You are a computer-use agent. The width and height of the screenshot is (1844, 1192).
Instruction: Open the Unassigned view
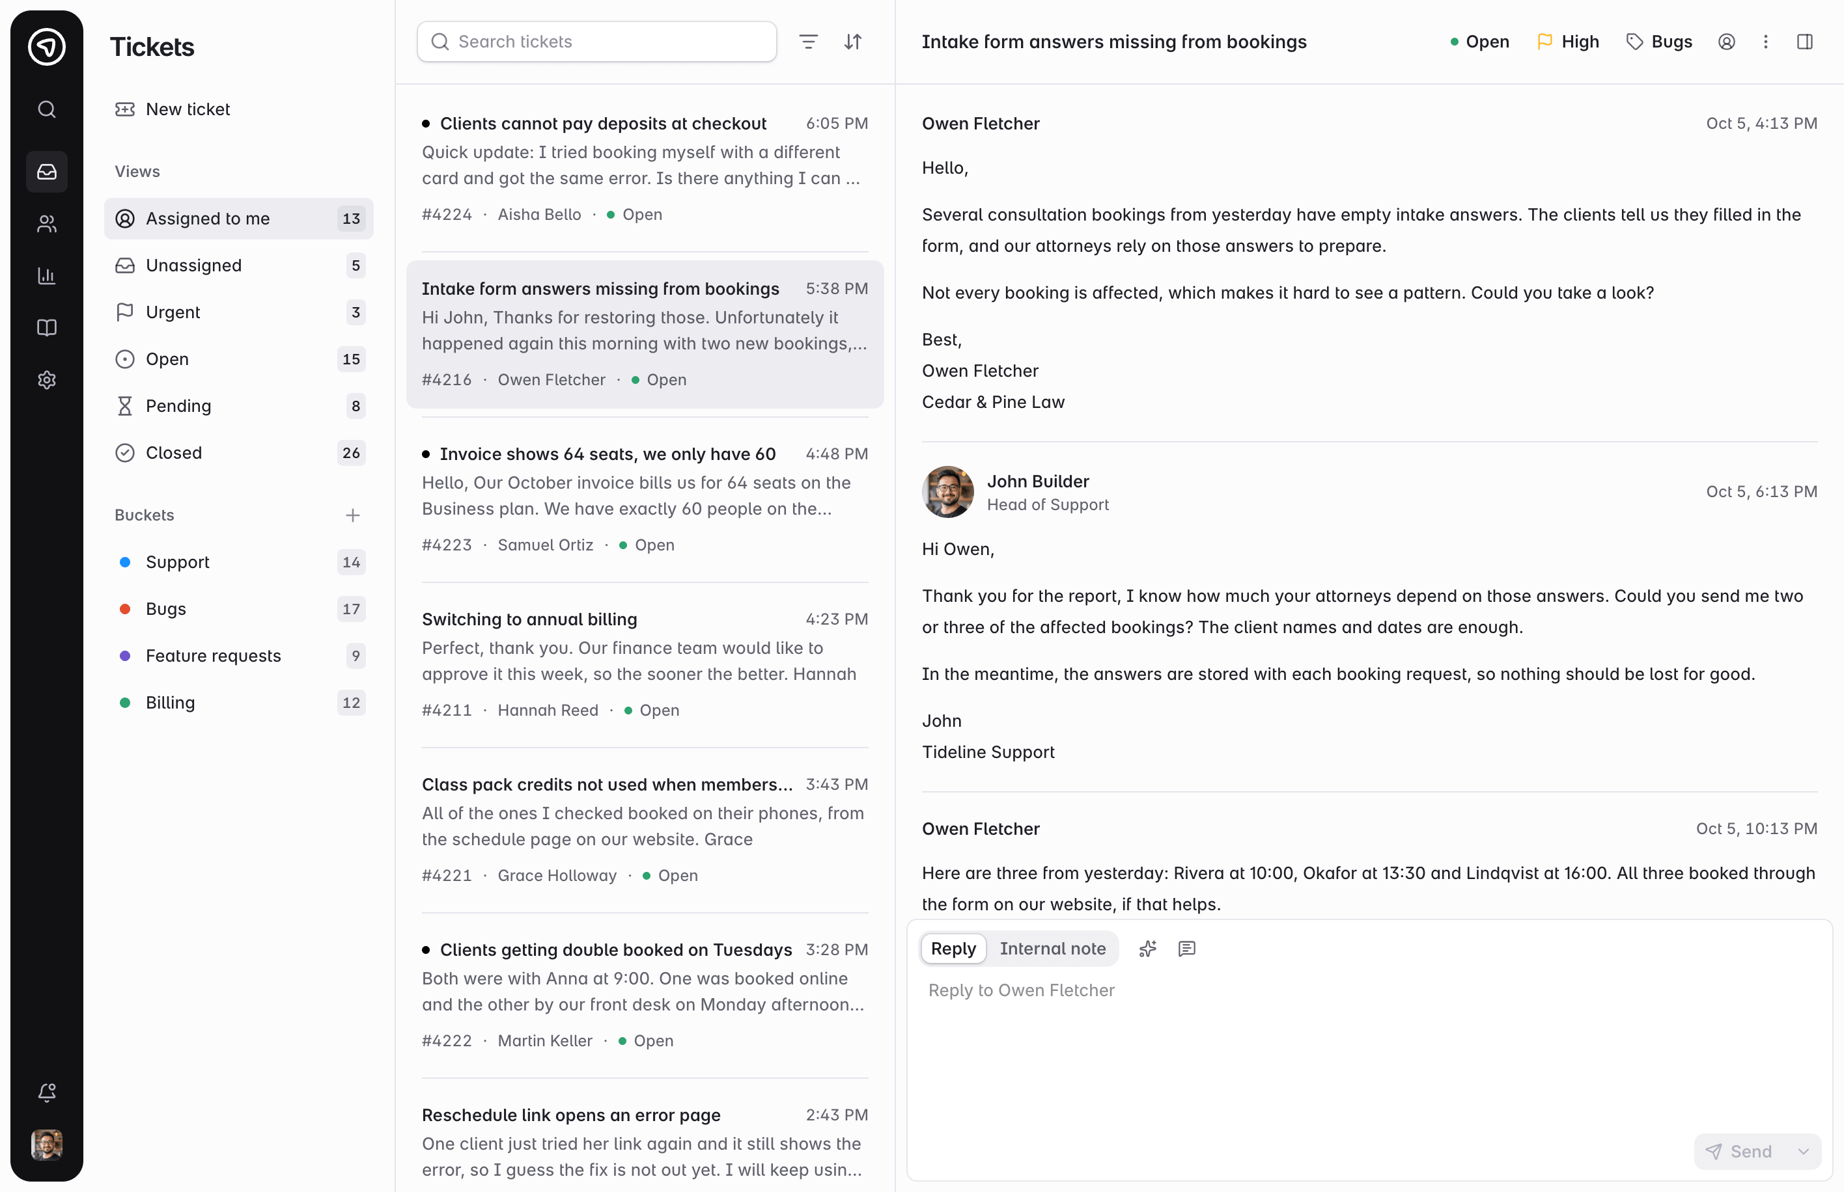(x=238, y=265)
